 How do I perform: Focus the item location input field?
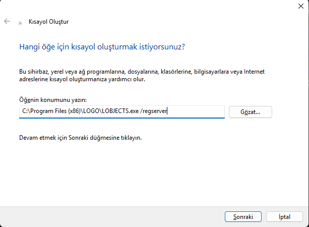point(121,111)
